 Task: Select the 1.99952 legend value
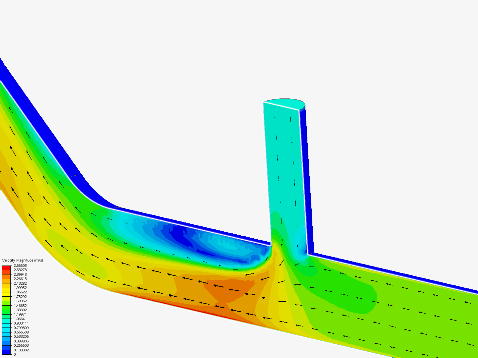click(20, 288)
